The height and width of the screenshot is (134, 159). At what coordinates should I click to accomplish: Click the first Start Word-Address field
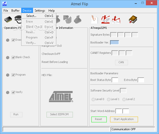119,111
